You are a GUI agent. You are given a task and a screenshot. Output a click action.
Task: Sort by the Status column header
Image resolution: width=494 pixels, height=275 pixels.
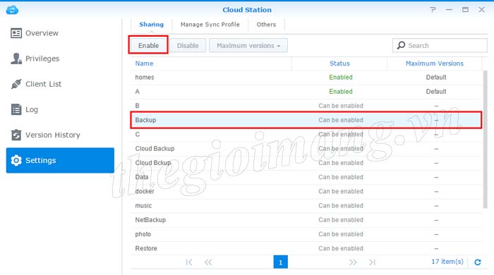pos(339,63)
